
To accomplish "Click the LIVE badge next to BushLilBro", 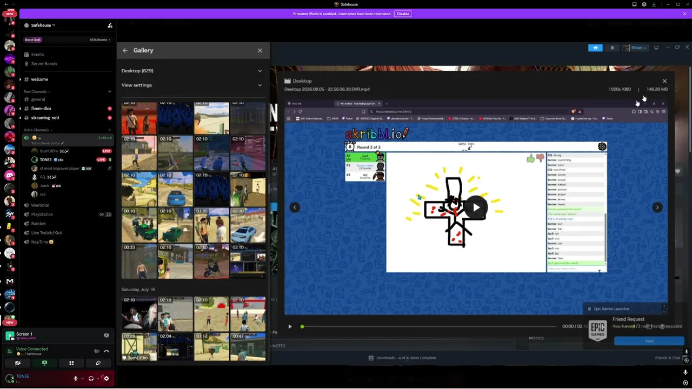I will click(107, 151).
